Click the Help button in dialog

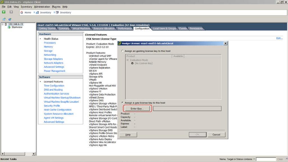click(128, 134)
